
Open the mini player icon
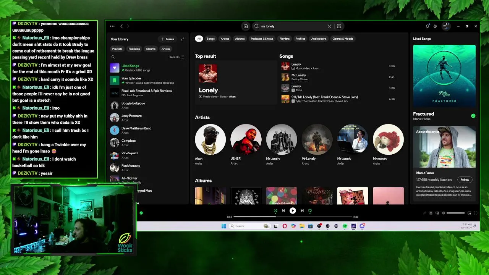469,213
